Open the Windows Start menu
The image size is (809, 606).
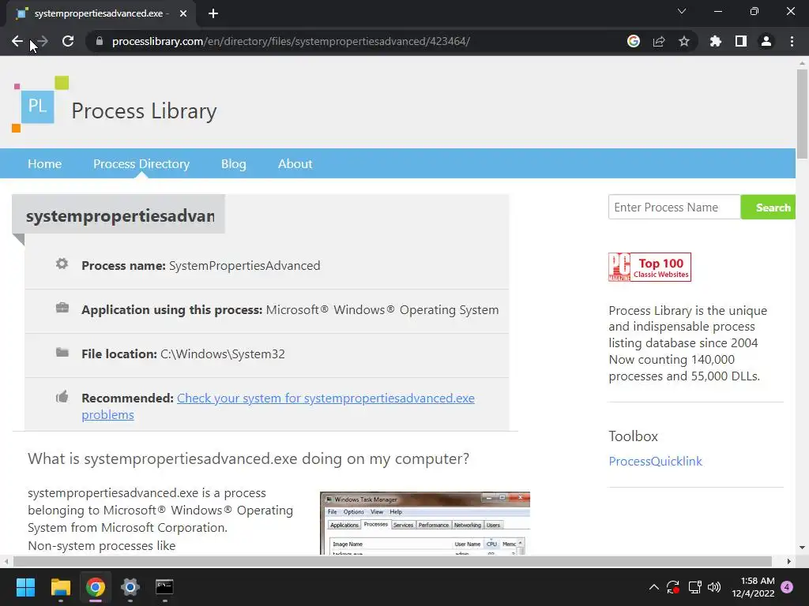[x=25, y=587]
